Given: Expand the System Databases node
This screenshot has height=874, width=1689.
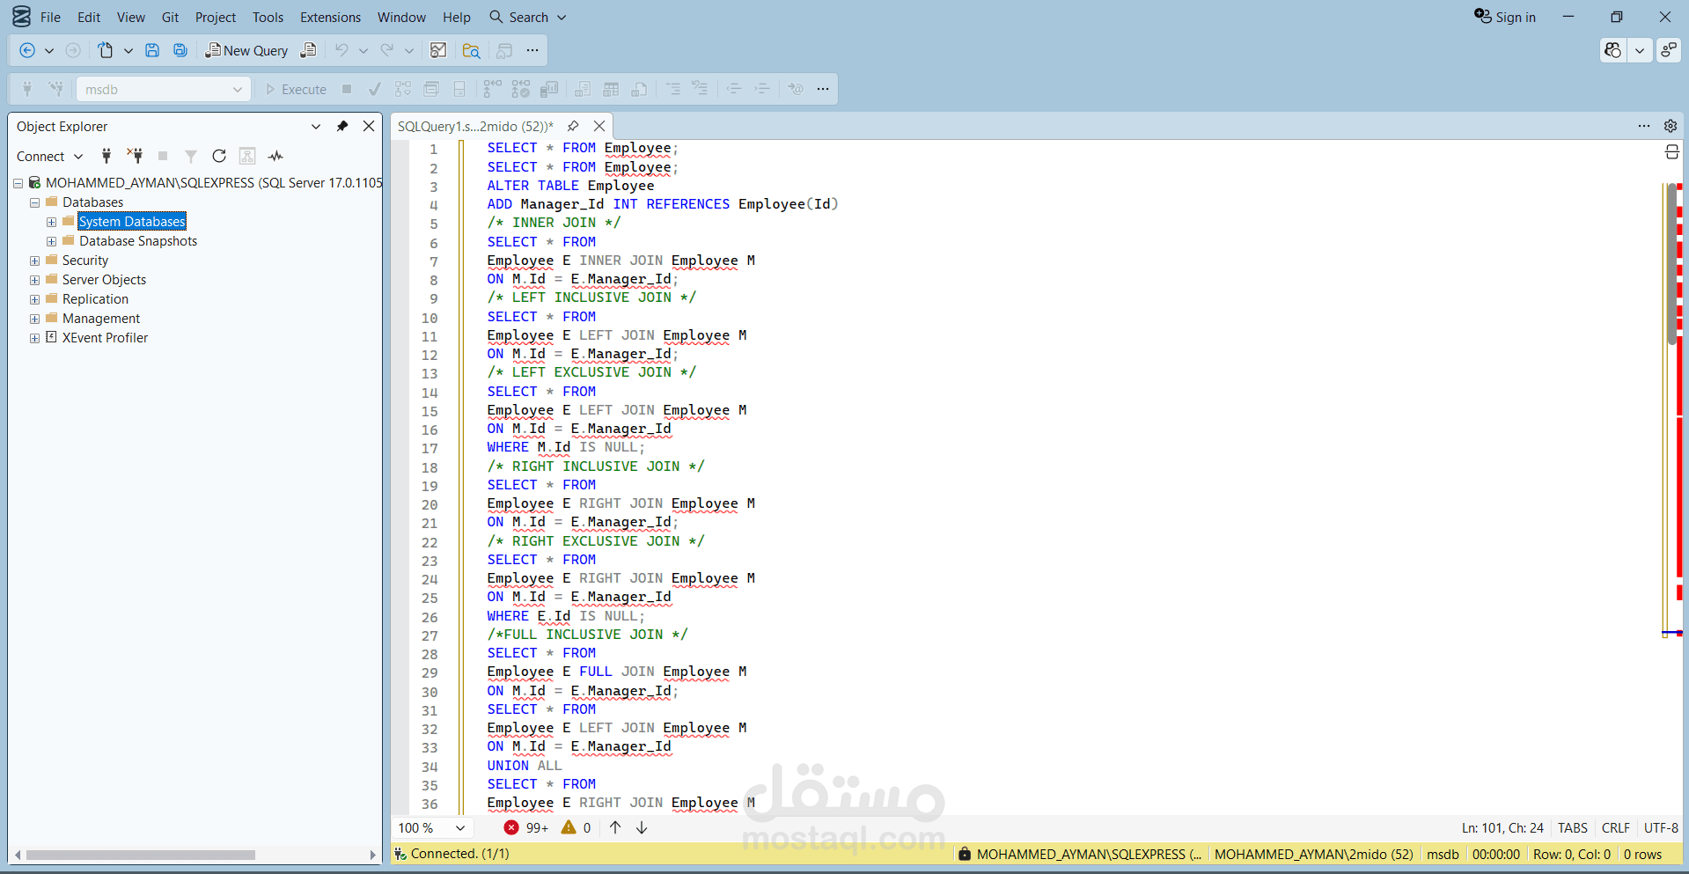Looking at the screenshot, I should click(51, 222).
